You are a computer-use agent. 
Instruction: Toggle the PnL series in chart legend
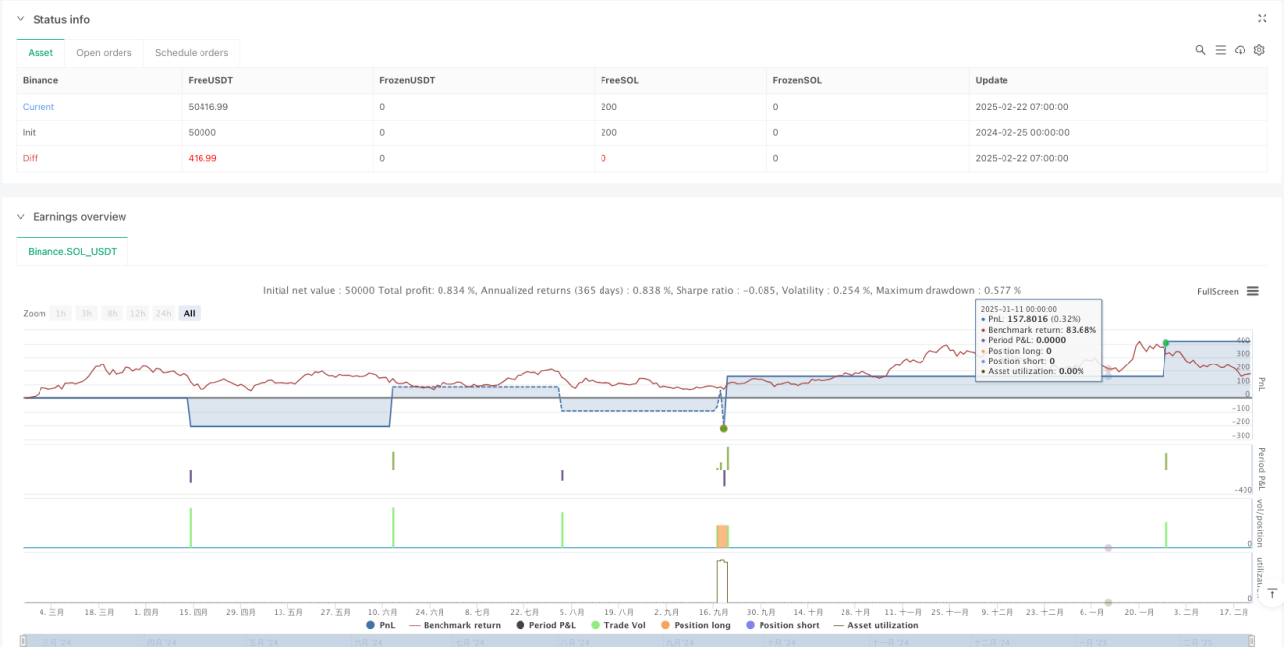tap(382, 625)
